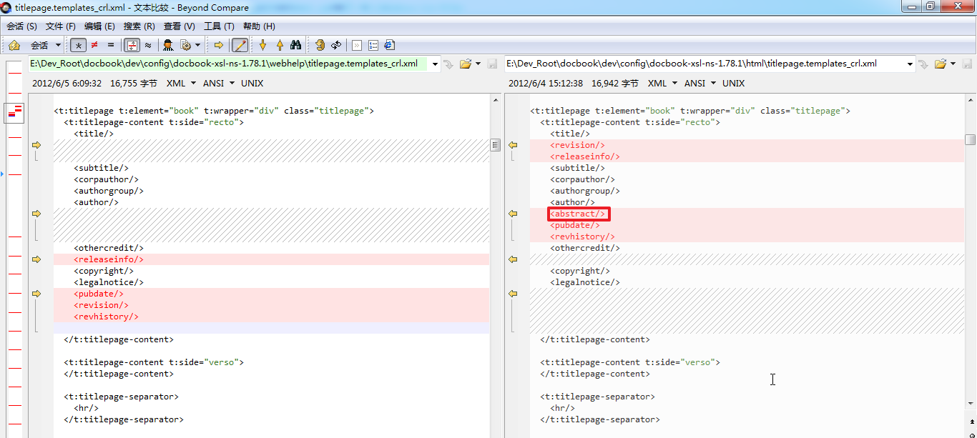The width and height of the screenshot is (977, 438).
Task: Toggle Show Same equals filter
Action: (x=110, y=45)
